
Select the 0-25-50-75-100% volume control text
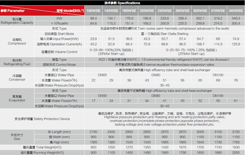(191, 52)
